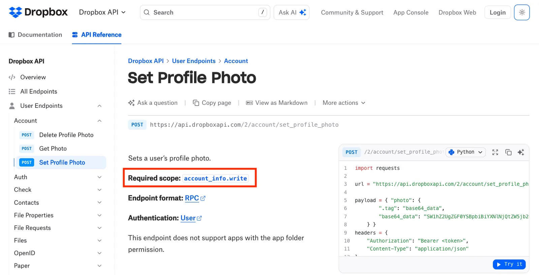The image size is (539, 275).
Task: Click the Try it button
Action: coord(509,264)
